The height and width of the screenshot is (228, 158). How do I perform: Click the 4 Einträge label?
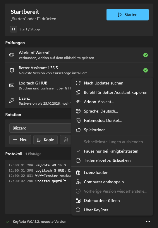33,154
